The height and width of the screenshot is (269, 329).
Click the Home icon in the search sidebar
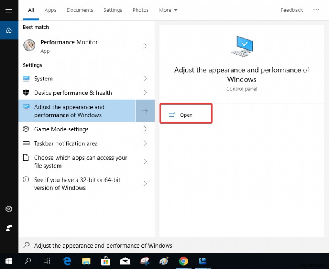click(x=9, y=30)
